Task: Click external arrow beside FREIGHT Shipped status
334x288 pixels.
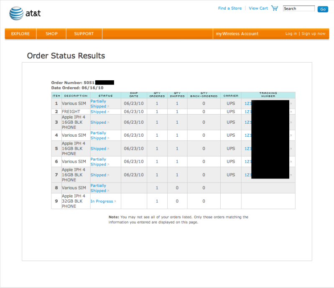Action: 108,112
